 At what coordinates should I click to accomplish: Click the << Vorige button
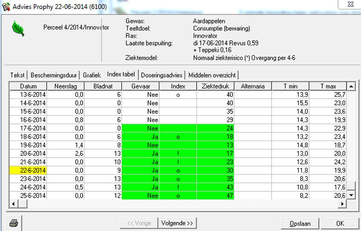point(139,223)
